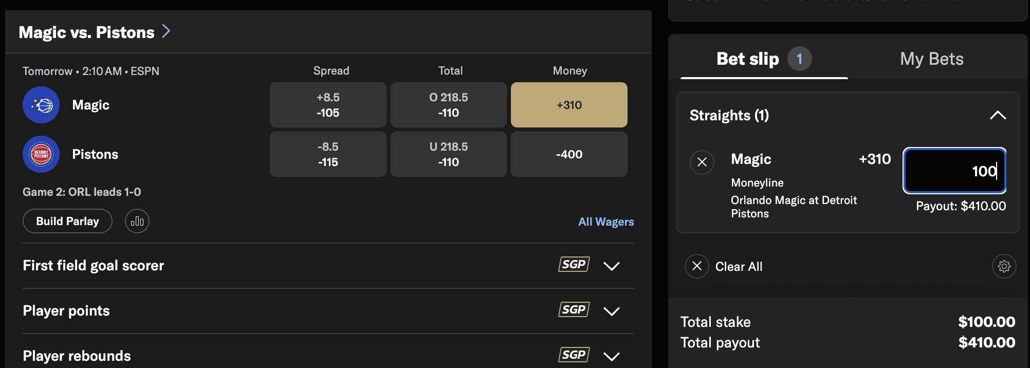Remove the Magic moneyline bet with the X icon

[x=702, y=162]
